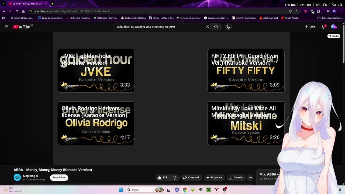345x194 pixels.
Task: Open weather widget showing 12°C
Action: [x=13, y=190]
